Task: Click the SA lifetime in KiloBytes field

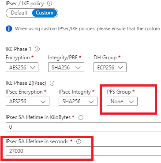Action: 83,127
